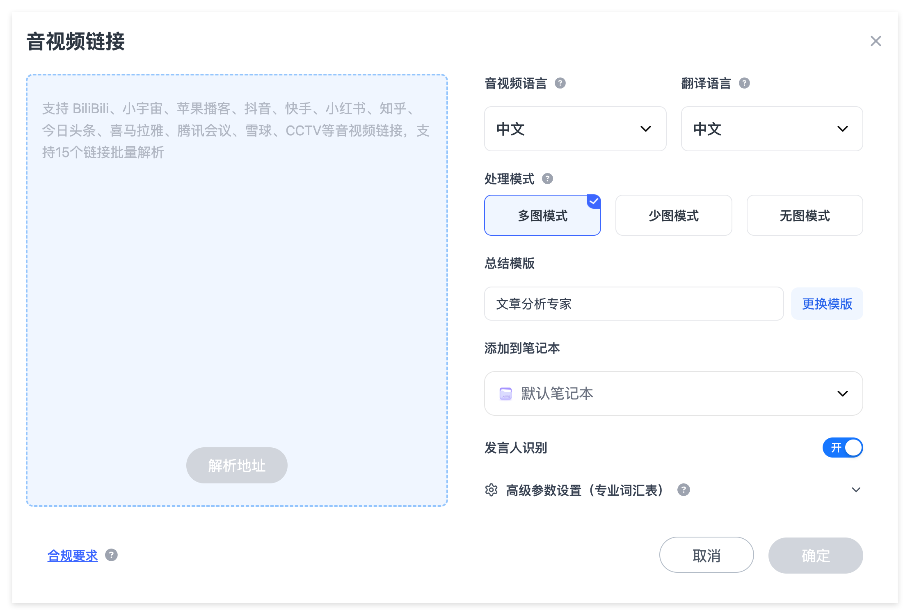
Task: Click the help icon next to 高级参数设置（专业词汇表）
Action: (684, 490)
